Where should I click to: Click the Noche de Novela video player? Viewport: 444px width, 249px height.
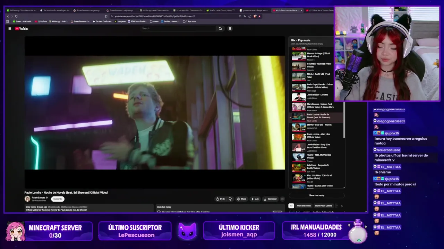coord(155,112)
